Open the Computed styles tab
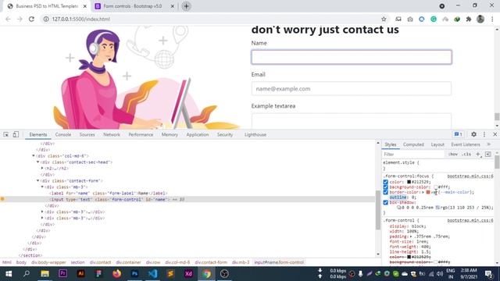 pyautogui.click(x=413, y=144)
